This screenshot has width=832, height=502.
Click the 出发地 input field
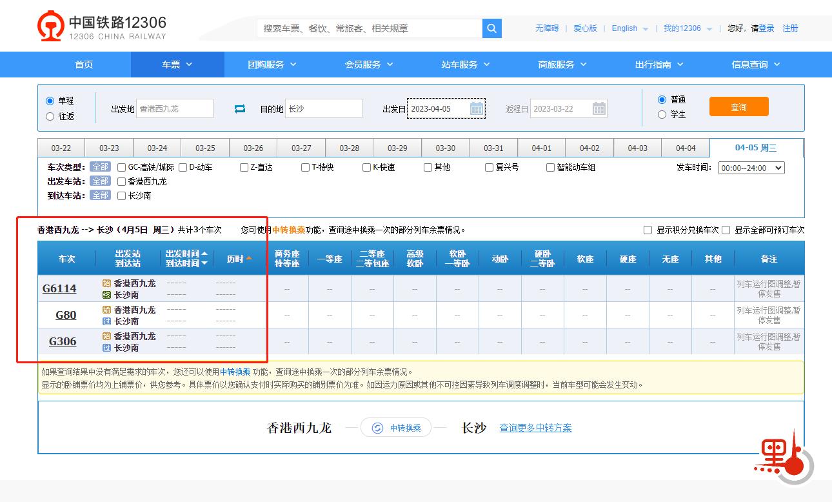coord(174,108)
